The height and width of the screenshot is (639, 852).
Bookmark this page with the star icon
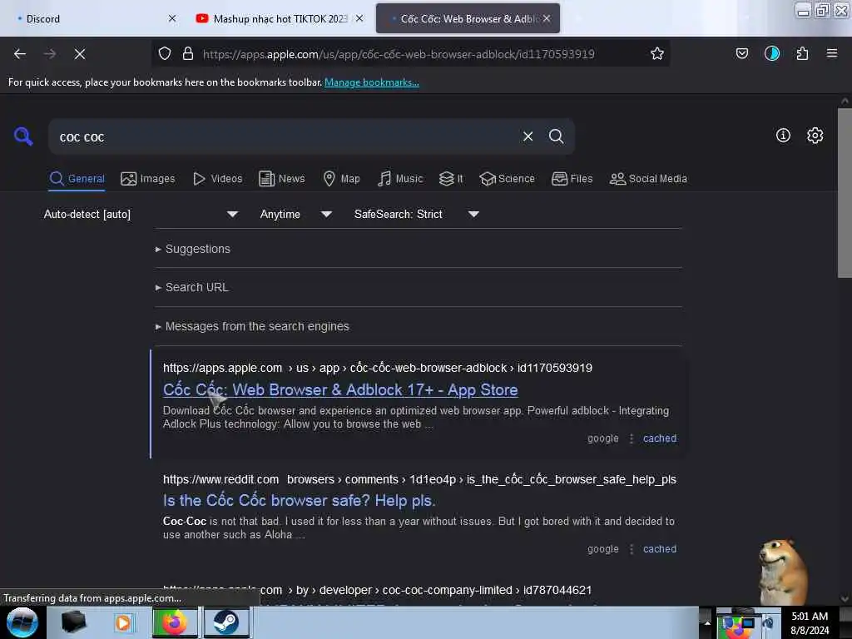click(657, 53)
